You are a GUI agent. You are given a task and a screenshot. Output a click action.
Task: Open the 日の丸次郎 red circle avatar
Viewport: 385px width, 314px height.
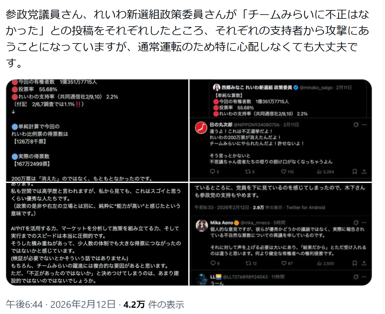pyautogui.click(x=201, y=128)
